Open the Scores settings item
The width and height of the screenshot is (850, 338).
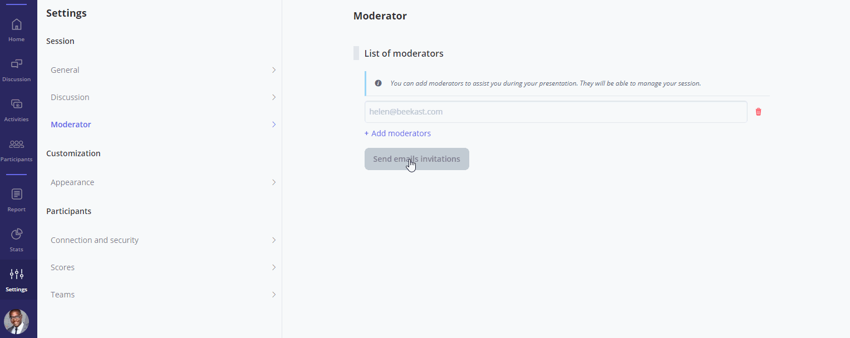(161, 267)
